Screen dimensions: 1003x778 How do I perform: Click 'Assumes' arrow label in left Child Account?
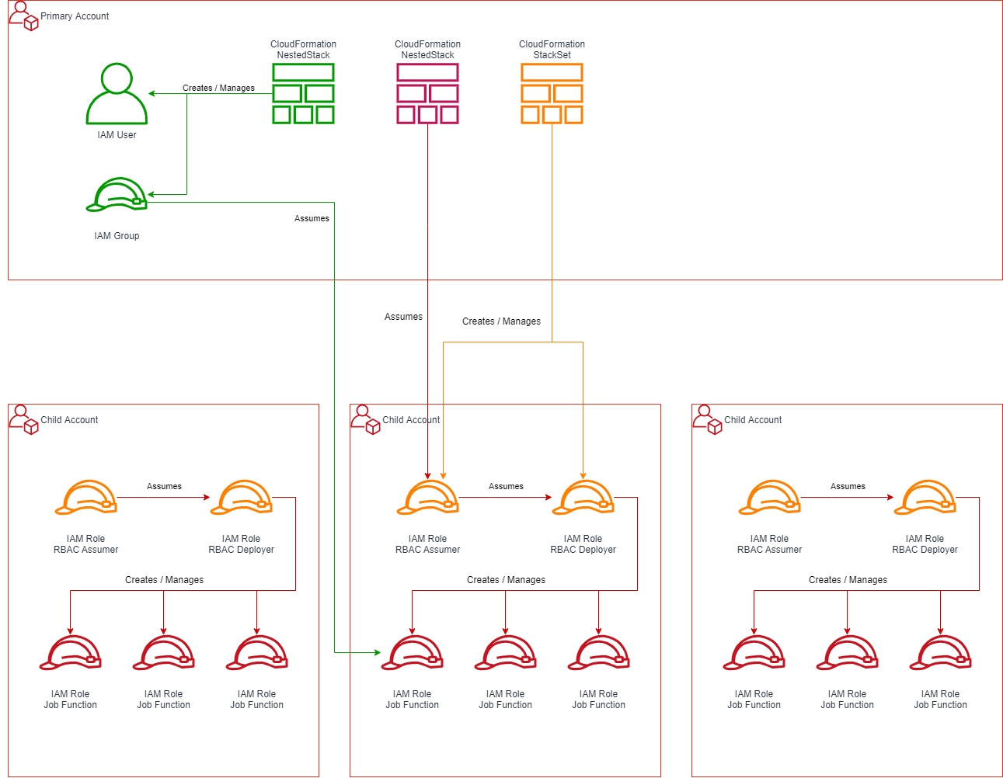(x=164, y=487)
